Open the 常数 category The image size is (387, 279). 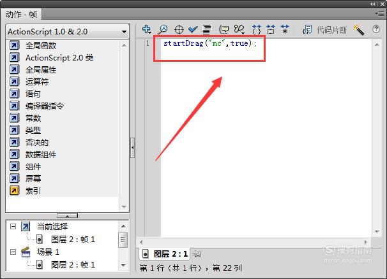[x=33, y=118]
